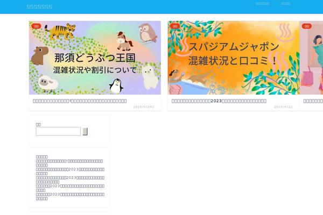Open the longer navigation link in the header

pos(262,3)
